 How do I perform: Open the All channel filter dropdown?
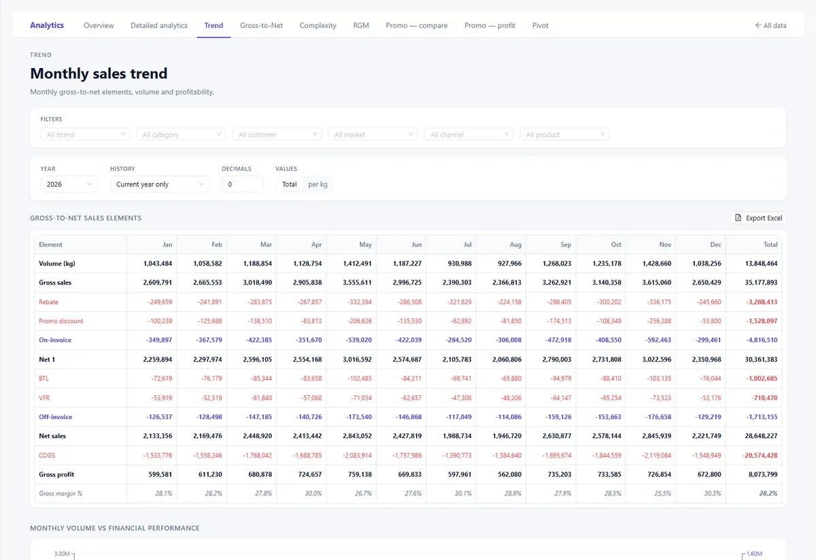469,135
